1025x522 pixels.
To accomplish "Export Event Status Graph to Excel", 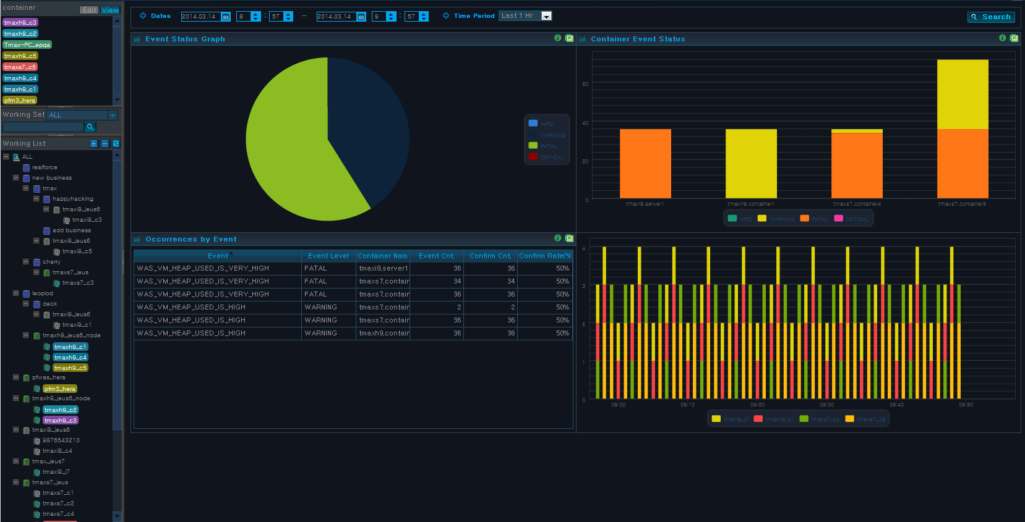I will tap(569, 38).
